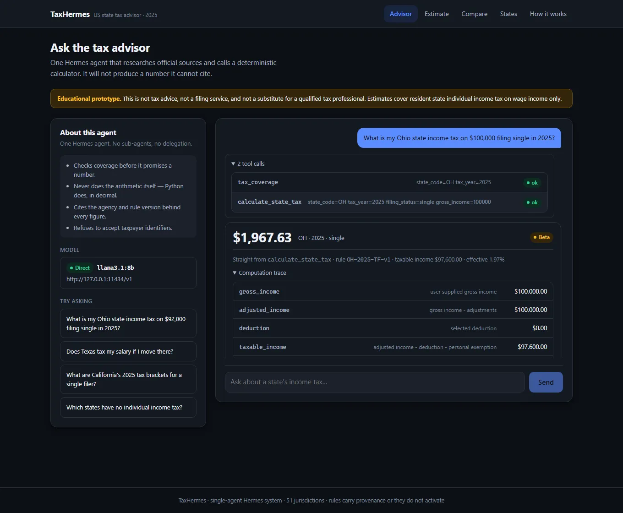623x513 pixels.
Task: Collapse the Computation trace section
Action: (259, 273)
